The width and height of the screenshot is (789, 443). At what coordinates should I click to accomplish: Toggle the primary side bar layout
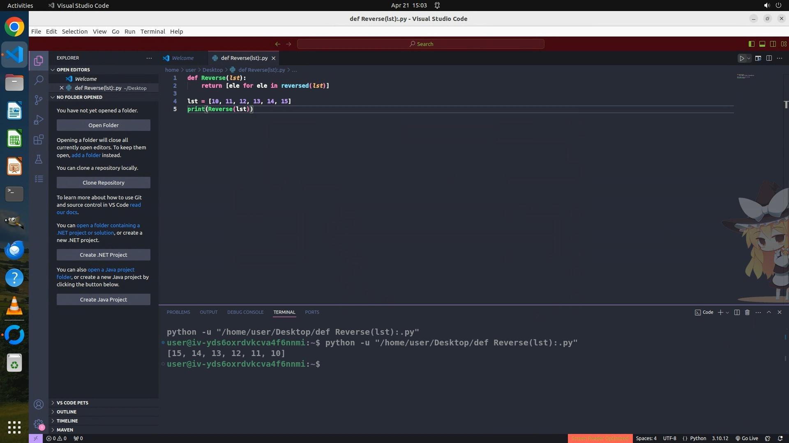coord(751,44)
